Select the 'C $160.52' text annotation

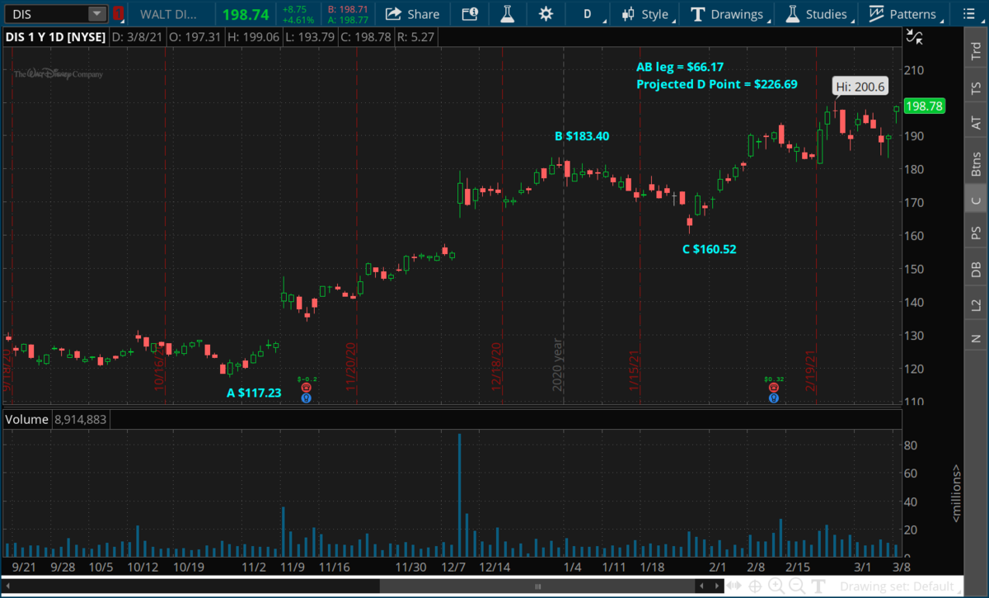[x=709, y=248]
